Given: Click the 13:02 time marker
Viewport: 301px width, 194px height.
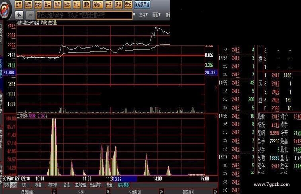Looking at the screenshot, I should click(125, 179).
